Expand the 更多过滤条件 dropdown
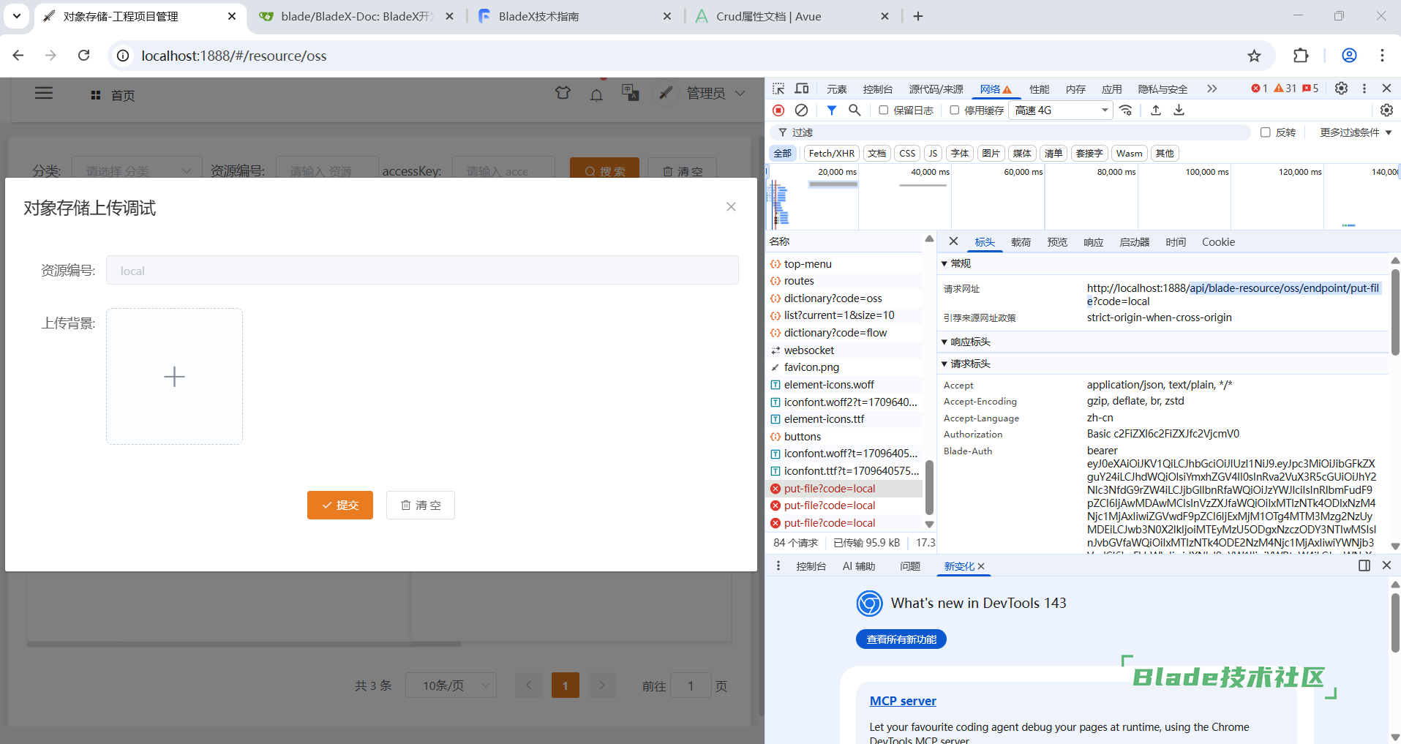This screenshot has height=744, width=1401. tap(1355, 132)
